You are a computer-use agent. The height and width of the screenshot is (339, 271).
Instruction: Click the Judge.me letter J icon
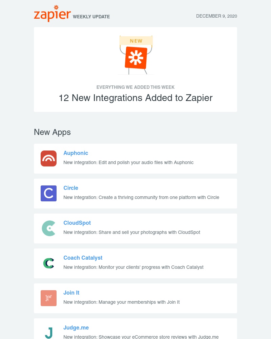49,333
